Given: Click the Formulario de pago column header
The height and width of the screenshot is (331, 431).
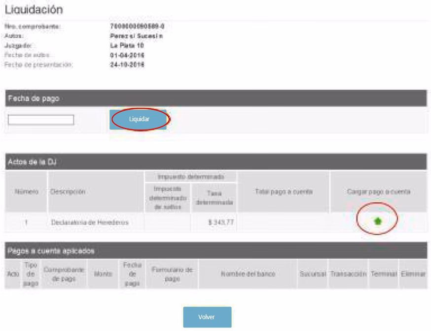Looking at the screenshot, I should click(172, 273).
